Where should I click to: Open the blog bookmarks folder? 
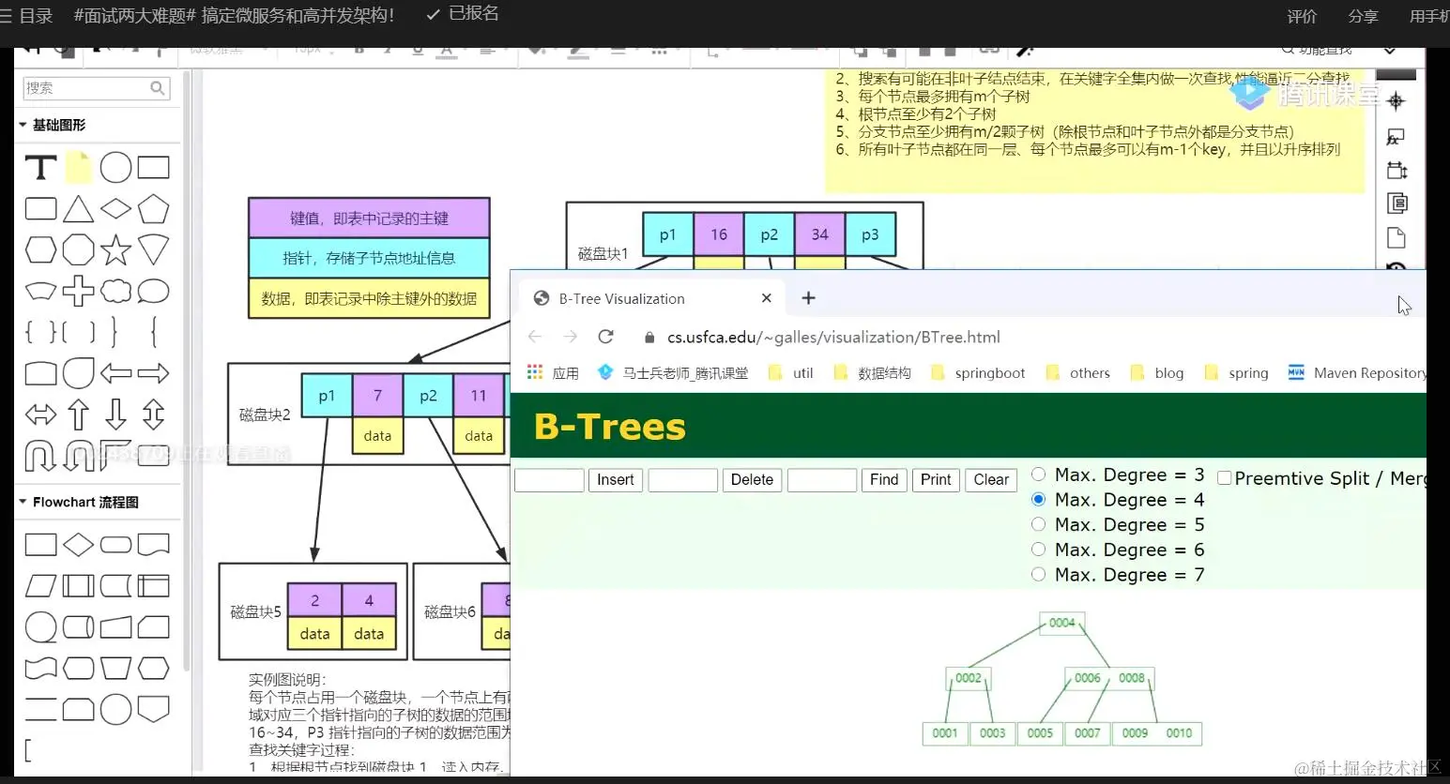(x=1157, y=373)
